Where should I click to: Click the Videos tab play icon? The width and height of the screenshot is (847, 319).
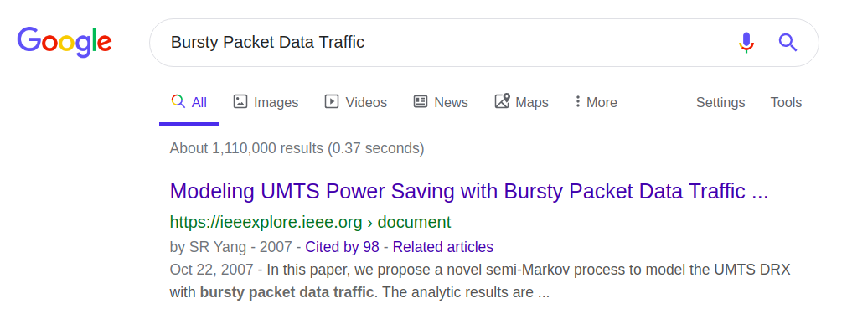coord(331,101)
